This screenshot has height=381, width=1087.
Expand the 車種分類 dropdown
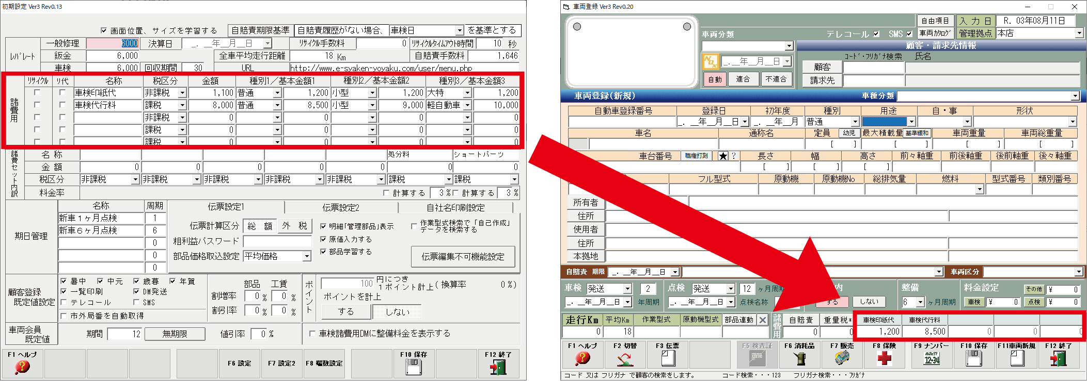1075,96
